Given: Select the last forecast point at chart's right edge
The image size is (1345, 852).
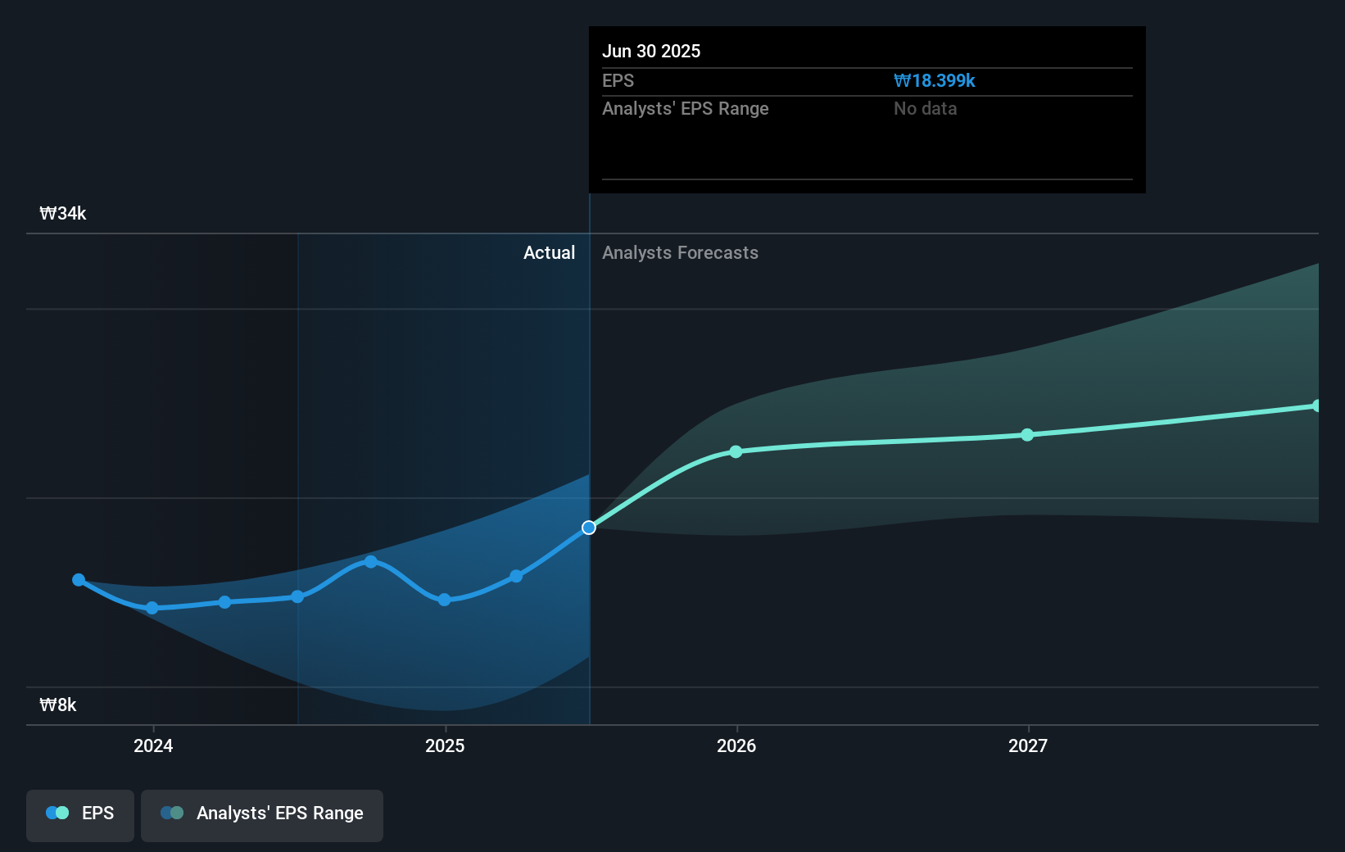Looking at the screenshot, I should (x=1316, y=406).
